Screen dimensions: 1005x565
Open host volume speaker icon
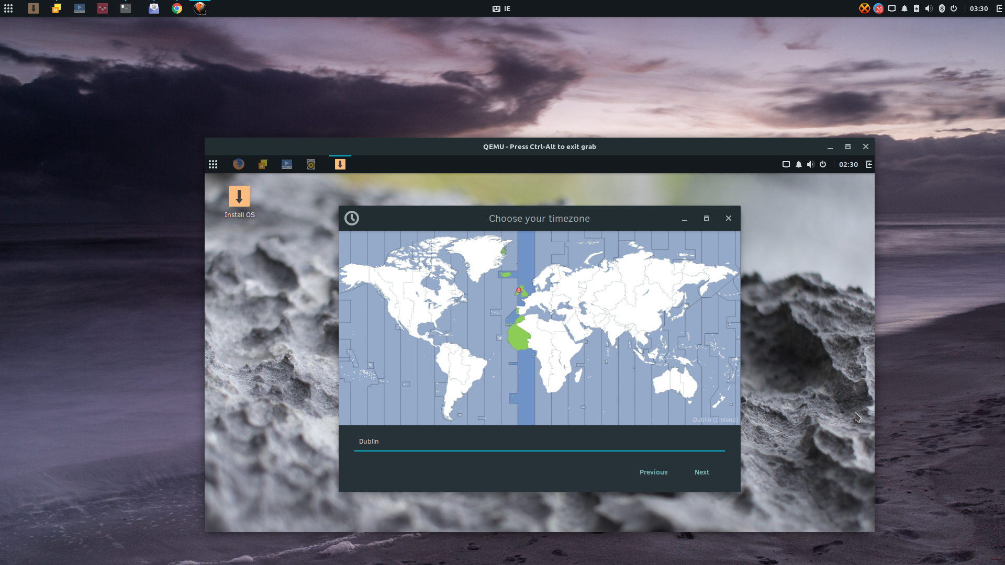929,8
